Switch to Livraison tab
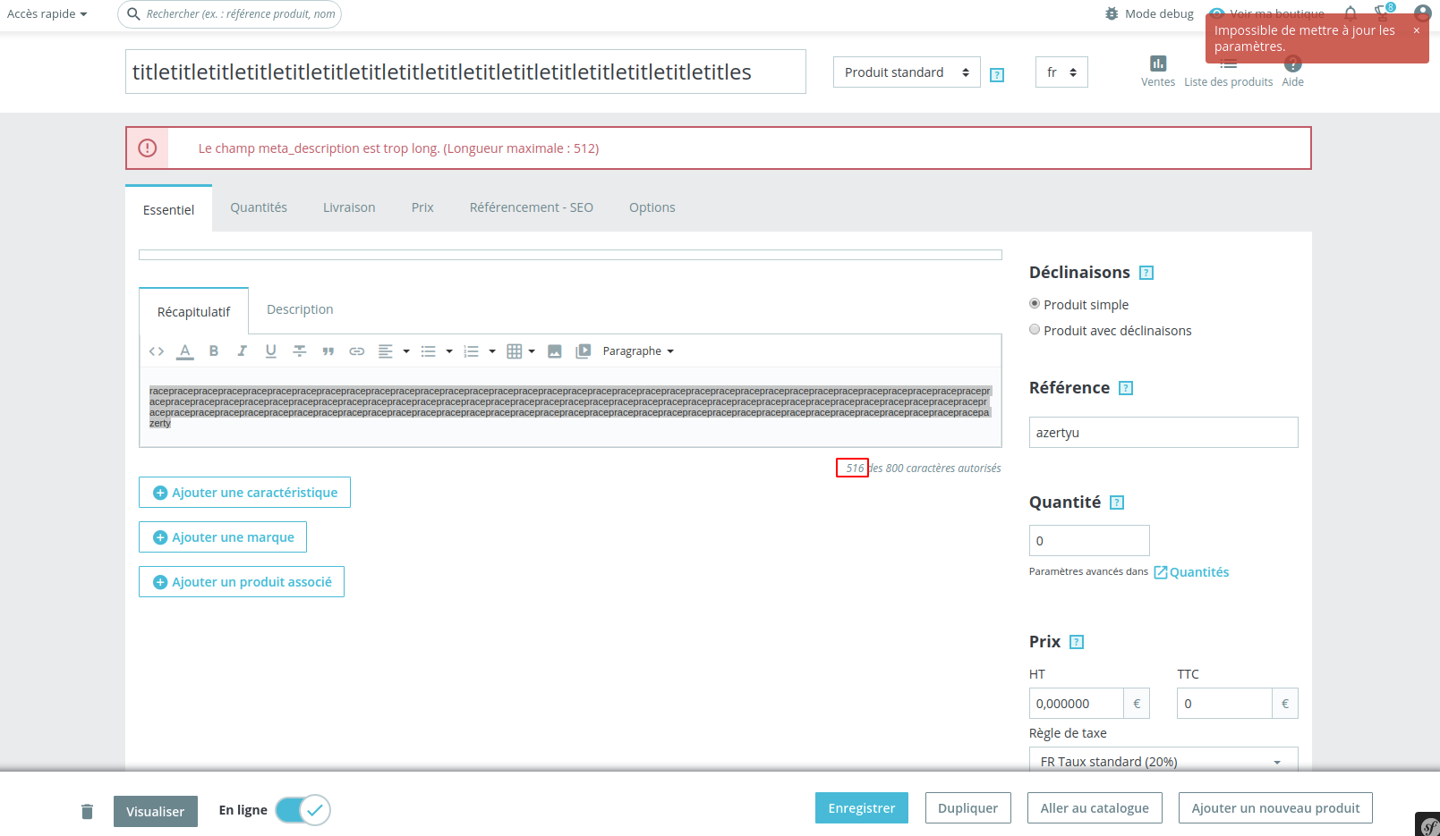1440x836 pixels. click(x=349, y=207)
